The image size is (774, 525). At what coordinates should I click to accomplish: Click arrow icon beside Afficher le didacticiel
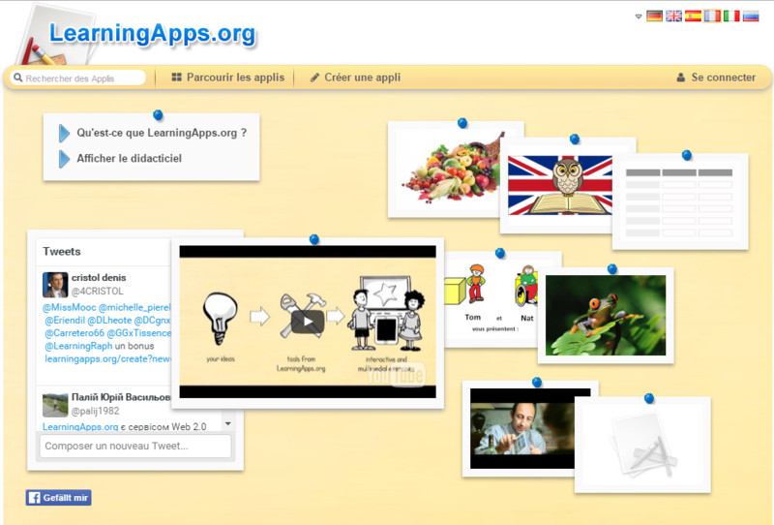tap(64, 159)
